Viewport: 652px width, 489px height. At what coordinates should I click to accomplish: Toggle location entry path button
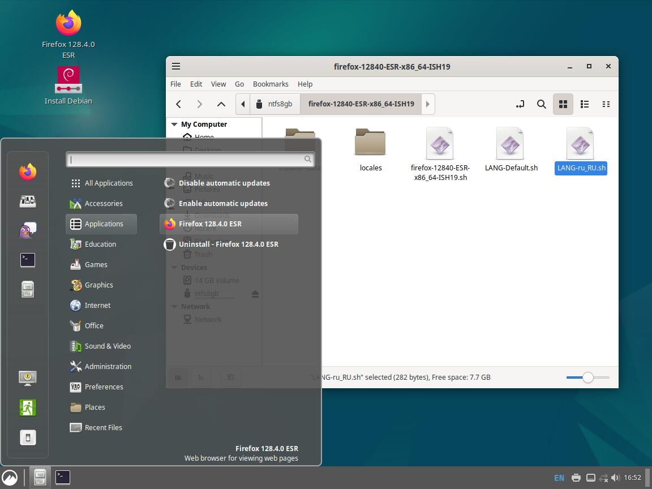tap(520, 104)
